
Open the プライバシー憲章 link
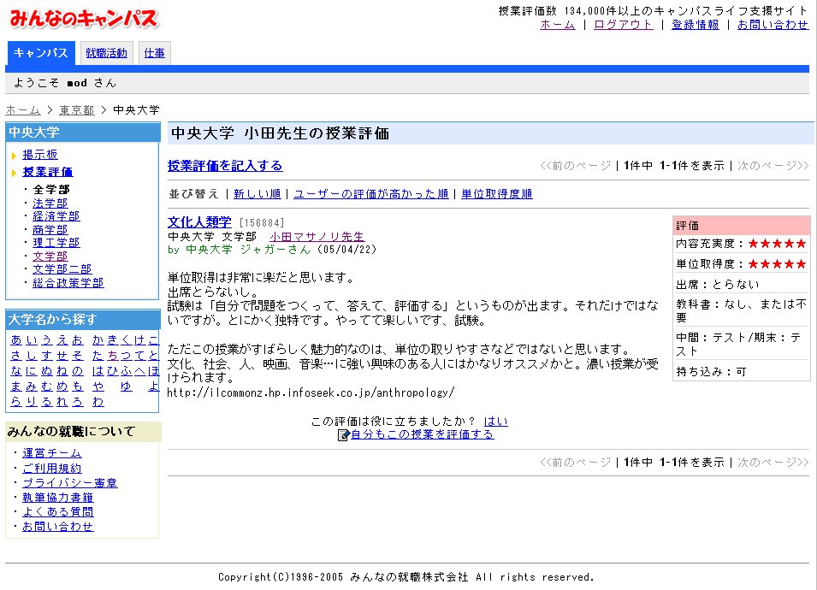click(70, 483)
